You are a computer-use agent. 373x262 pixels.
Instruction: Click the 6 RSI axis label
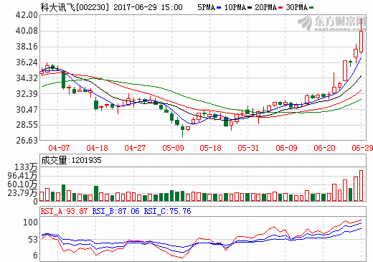[35, 256]
